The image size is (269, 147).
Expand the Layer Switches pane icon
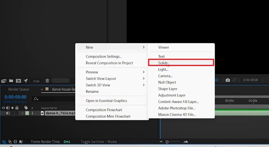4,142
